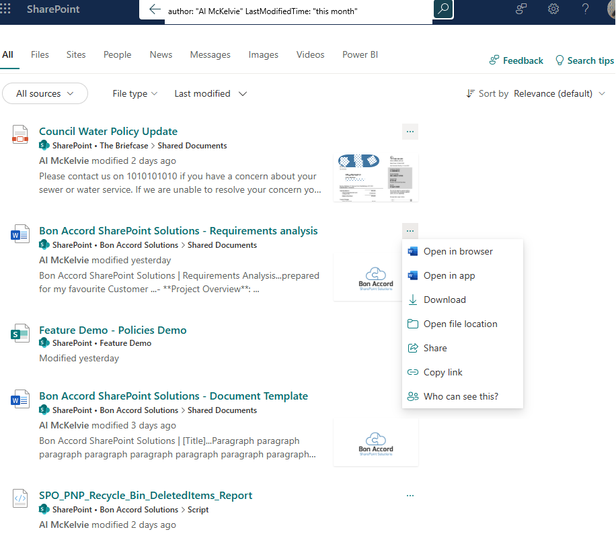
Task: Choose Copy link from the menu
Action: [x=463, y=372]
